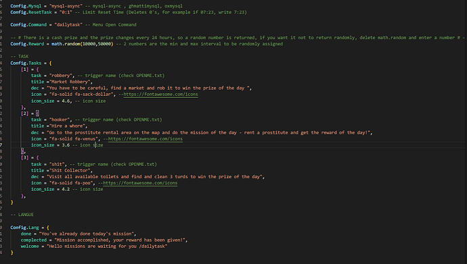
Task: Click the math.random reward expression
Action: pos(82,44)
